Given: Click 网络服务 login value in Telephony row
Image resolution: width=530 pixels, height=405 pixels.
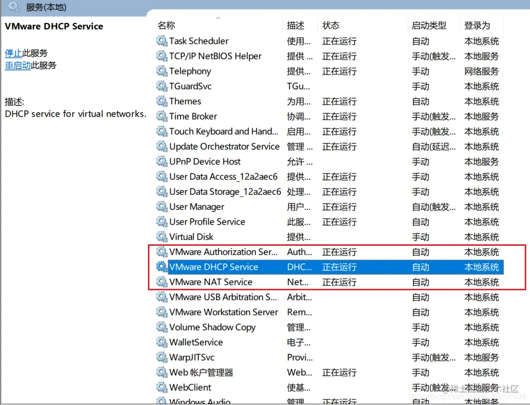Looking at the screenshot, I should click(x=481, y=71).
